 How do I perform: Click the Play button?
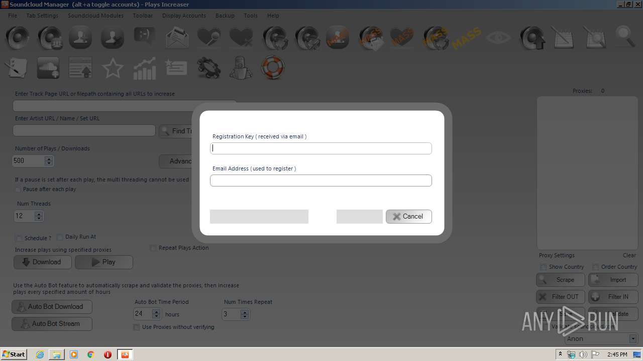pos(104,262)
